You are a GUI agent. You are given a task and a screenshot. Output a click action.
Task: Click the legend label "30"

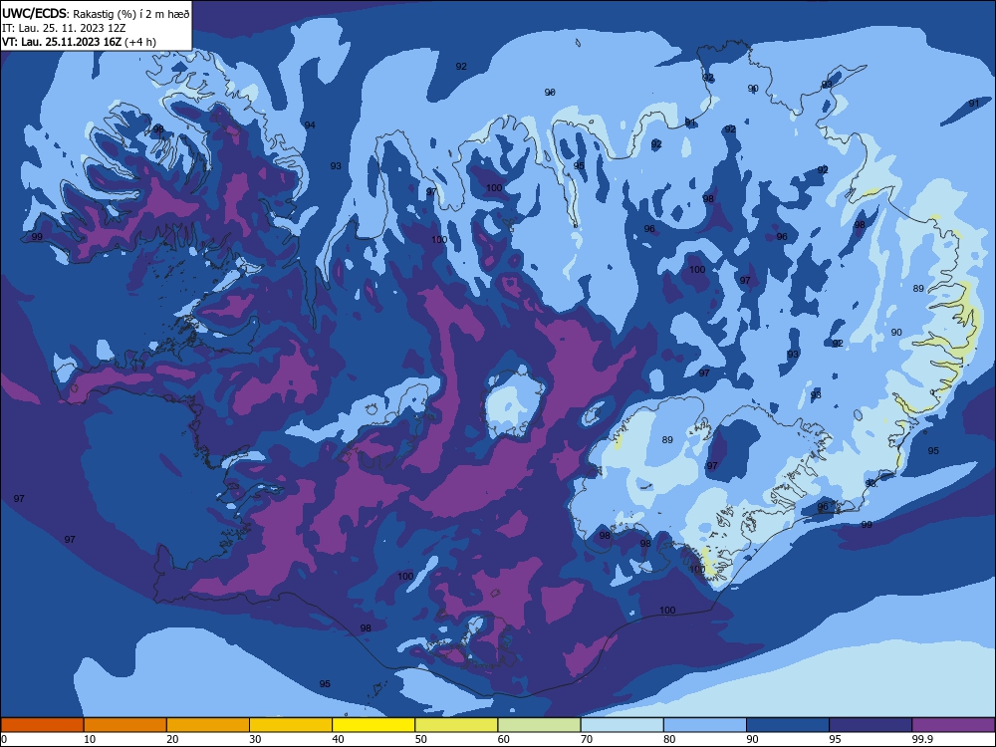(x=255, y=739)
